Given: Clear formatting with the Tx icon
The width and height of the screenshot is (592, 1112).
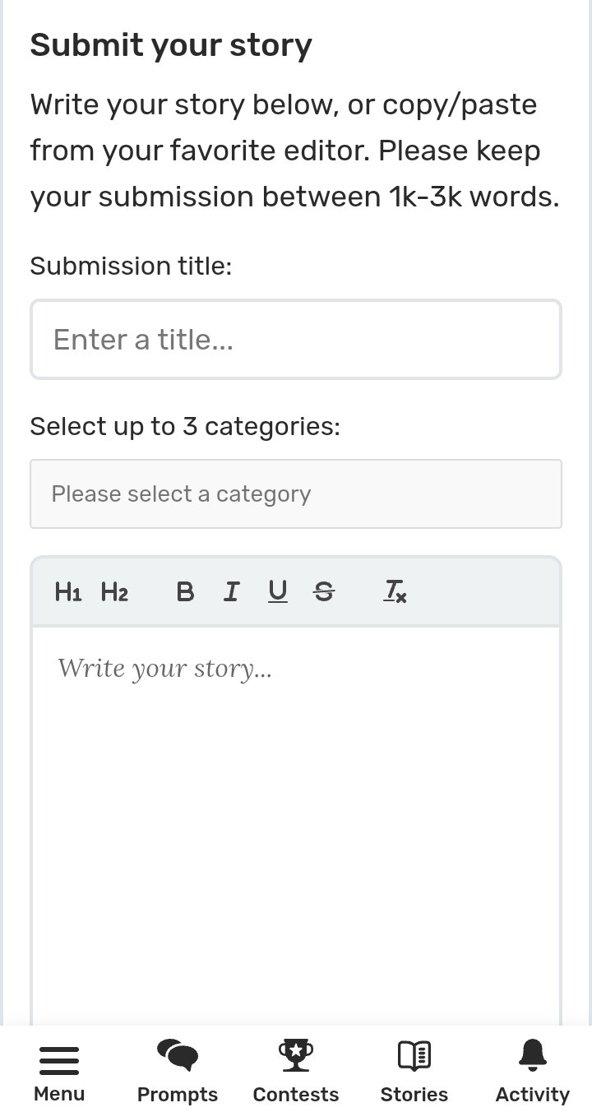Looking at the screenshot, I should (x=395, y=591).
